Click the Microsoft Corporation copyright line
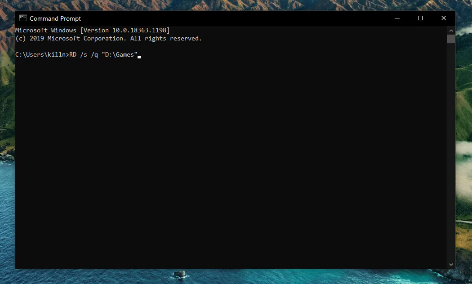 click(x=108, y=38)
